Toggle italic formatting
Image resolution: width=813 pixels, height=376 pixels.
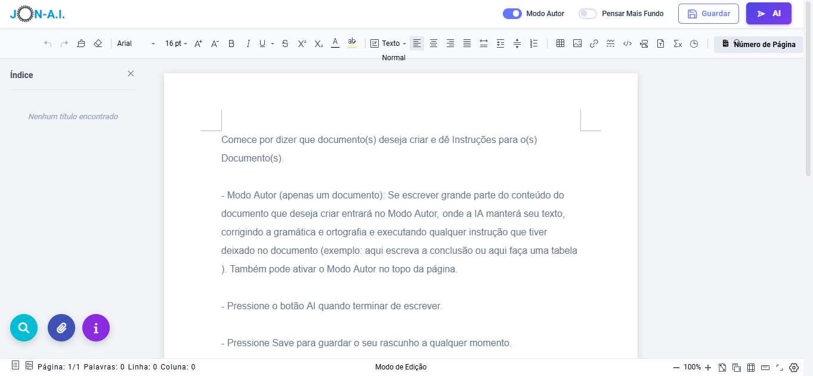(248, 43)
